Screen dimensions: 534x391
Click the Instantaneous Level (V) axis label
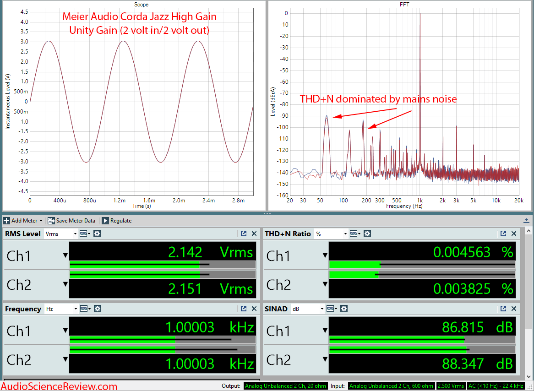coord(7,102)
